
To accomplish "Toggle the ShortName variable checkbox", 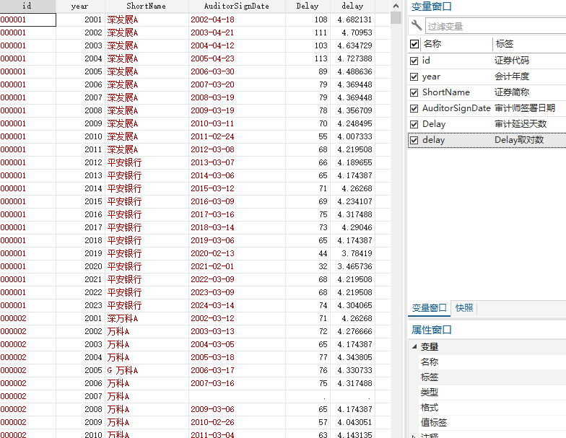I will (414, 92).
